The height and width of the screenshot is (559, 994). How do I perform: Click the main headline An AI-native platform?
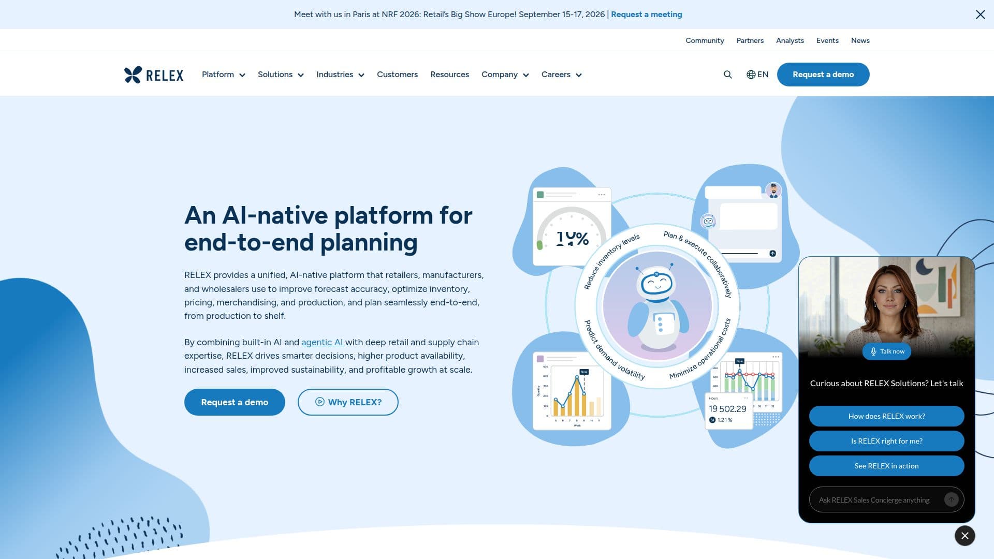pyautogui.click(x=328, y=229)
